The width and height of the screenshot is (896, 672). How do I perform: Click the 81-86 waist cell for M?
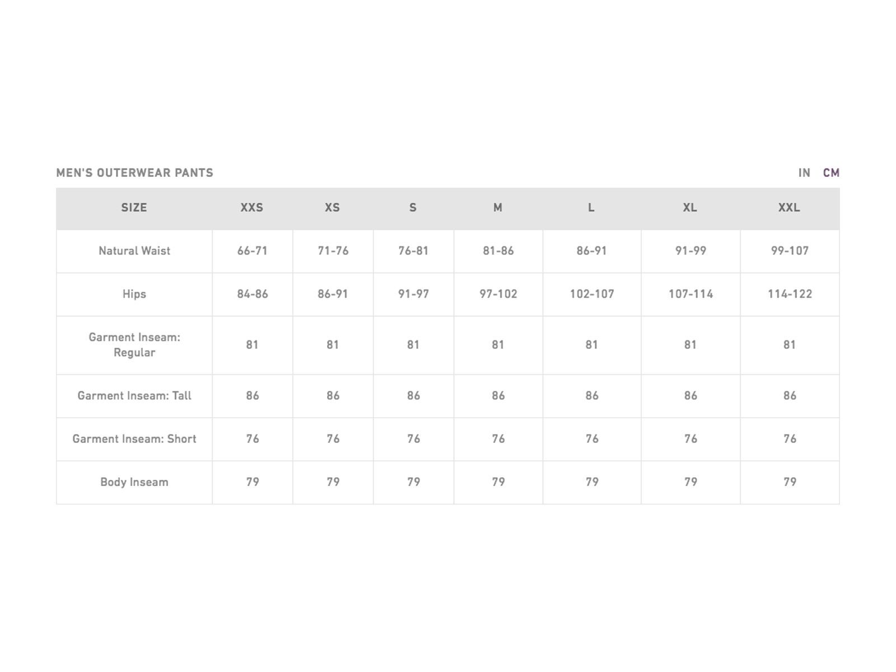point(498,251)
